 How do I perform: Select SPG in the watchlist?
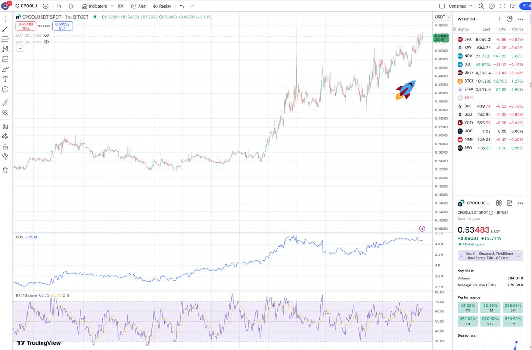[x=491, y=148]
